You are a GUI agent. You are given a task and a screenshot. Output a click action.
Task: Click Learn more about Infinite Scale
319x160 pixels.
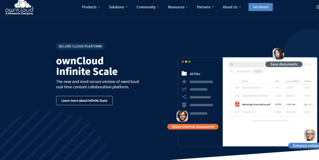84,100
